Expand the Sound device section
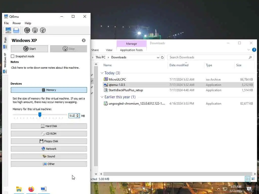The height and width of the screenshot is (194, 259). (49, 156)
